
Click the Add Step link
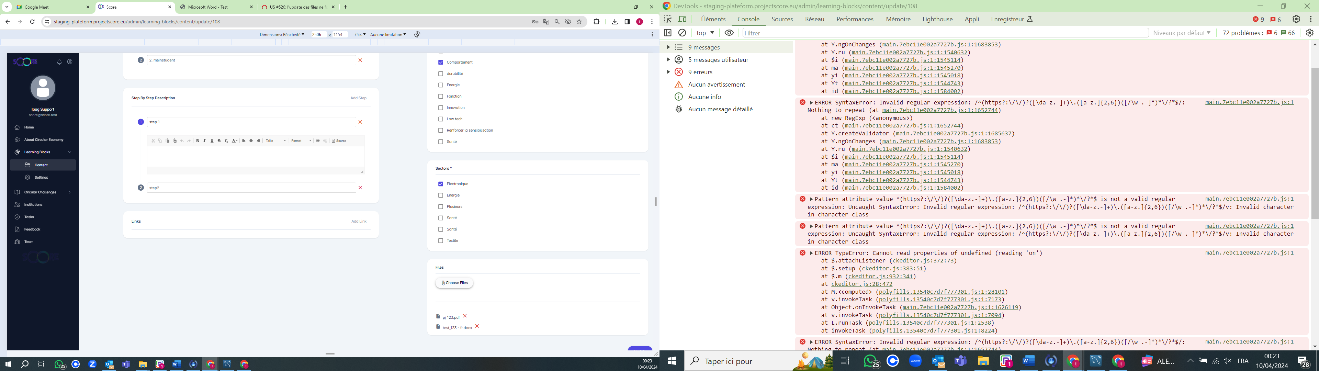coord(358,98)
